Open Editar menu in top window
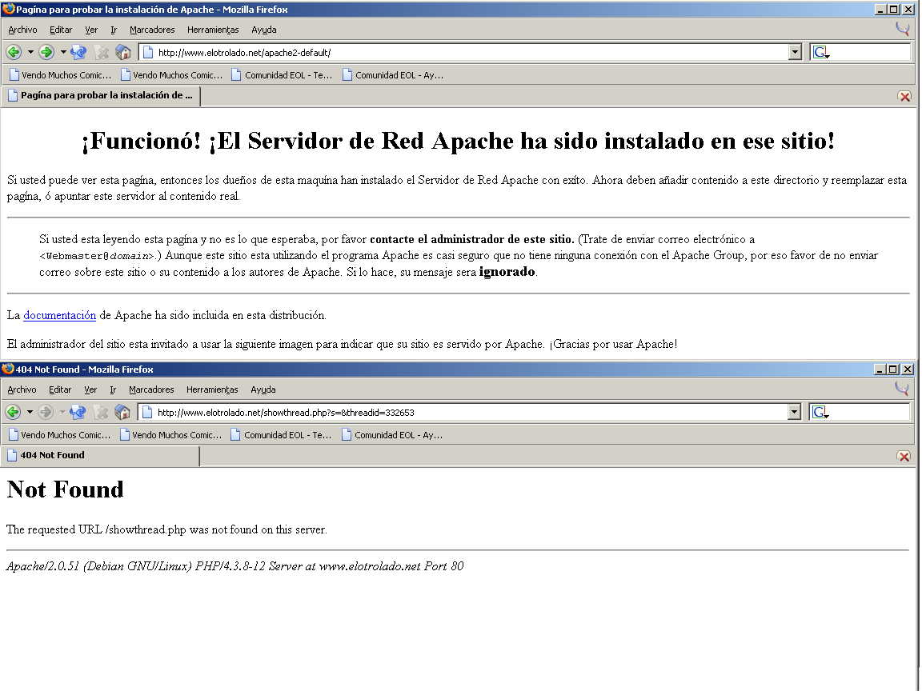The width and height of the screenshot is (922, 691). (x=61, y=30)
